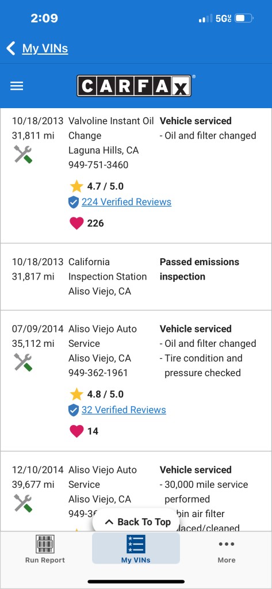Tap wrench icon for 10/18/2013 Valvoline service

(x=23, y=154)
